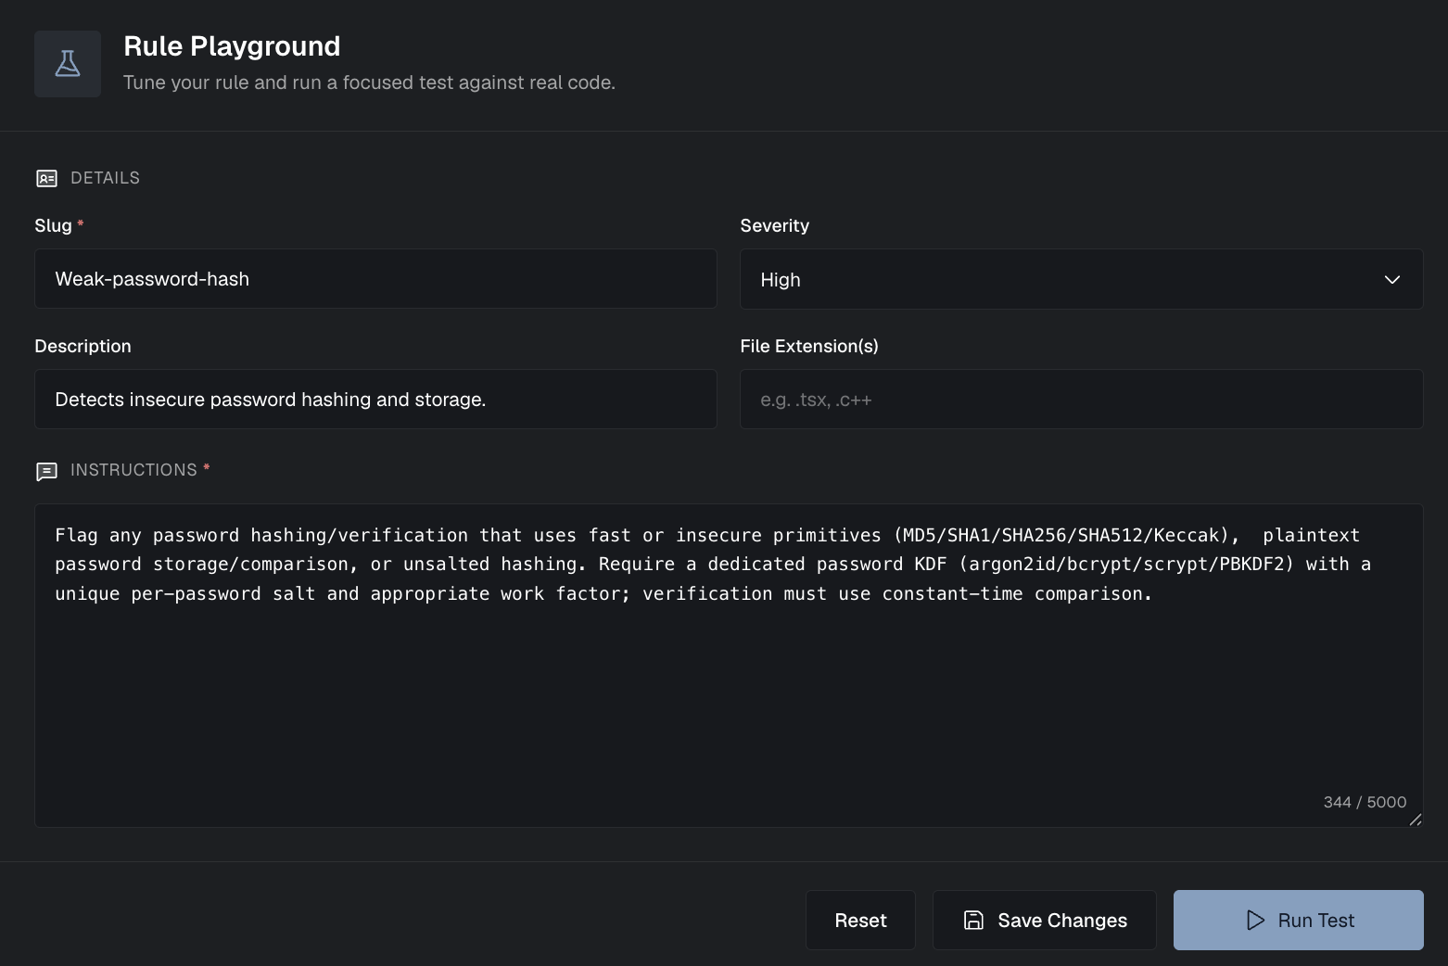Click the Rule Playground title
This screenshot has height=966, width=1448.
pyautogui.click(x=232, y=45)
